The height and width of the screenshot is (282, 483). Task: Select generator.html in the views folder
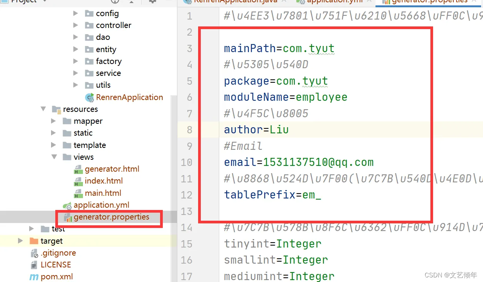(x=112, y=169)
